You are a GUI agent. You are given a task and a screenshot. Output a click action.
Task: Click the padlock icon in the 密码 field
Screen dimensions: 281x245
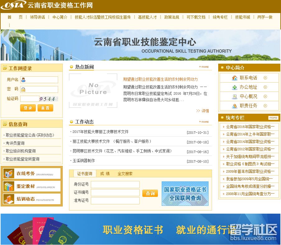[23, 89]
